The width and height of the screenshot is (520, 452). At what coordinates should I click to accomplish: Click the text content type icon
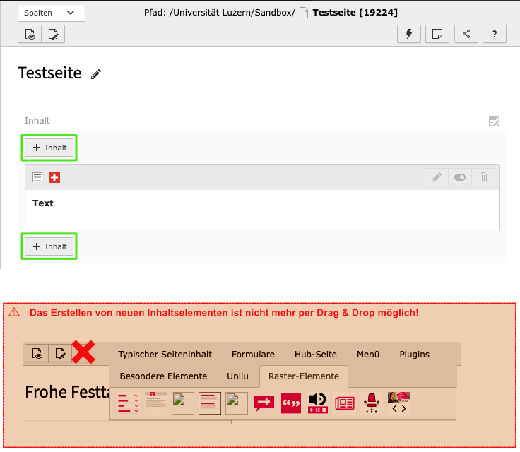click(37, 177)
